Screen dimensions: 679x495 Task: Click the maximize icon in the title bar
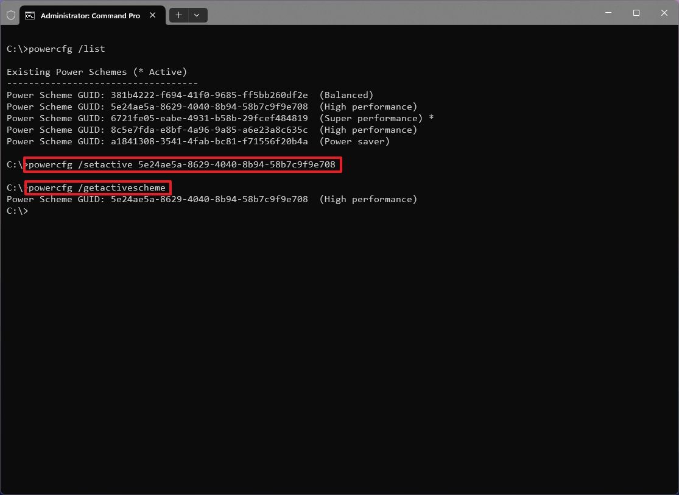coord(636,13)
